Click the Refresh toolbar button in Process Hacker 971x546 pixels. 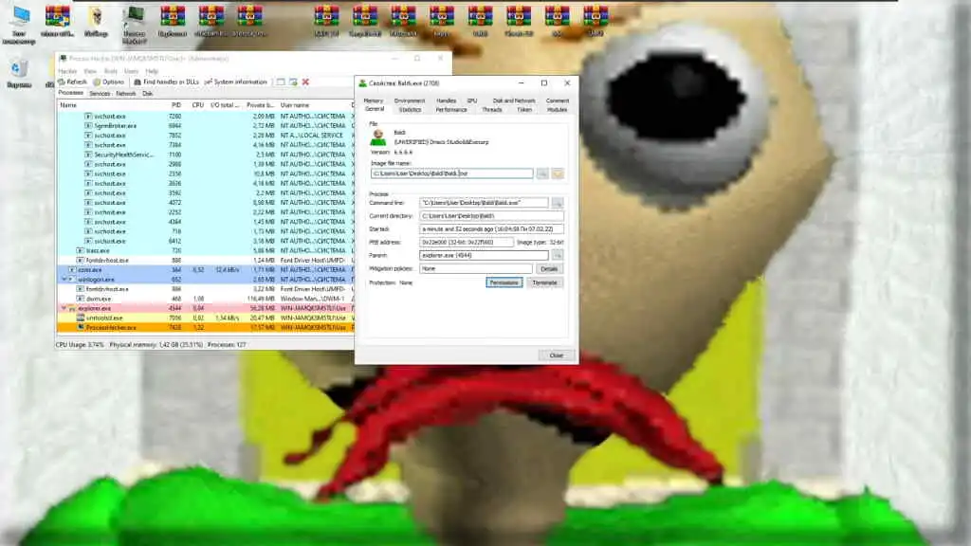click(x=72, y=82)
